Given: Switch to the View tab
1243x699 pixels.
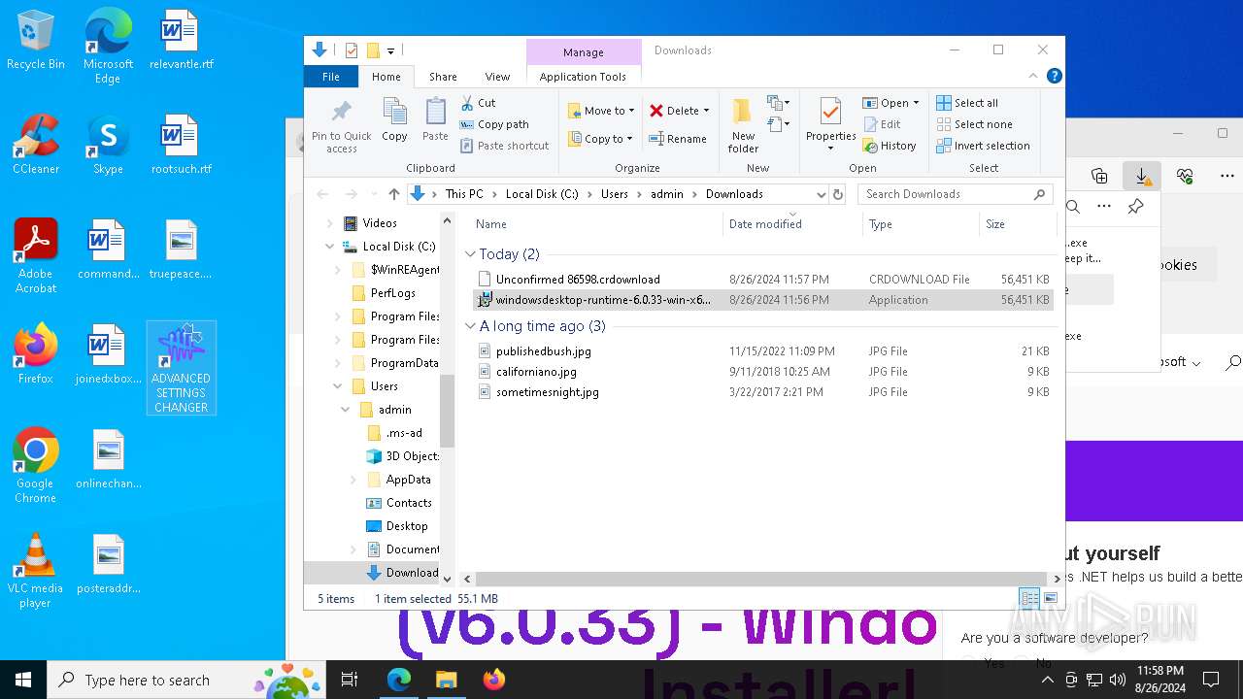Looking at the screenshot, I should pos(497,77).
